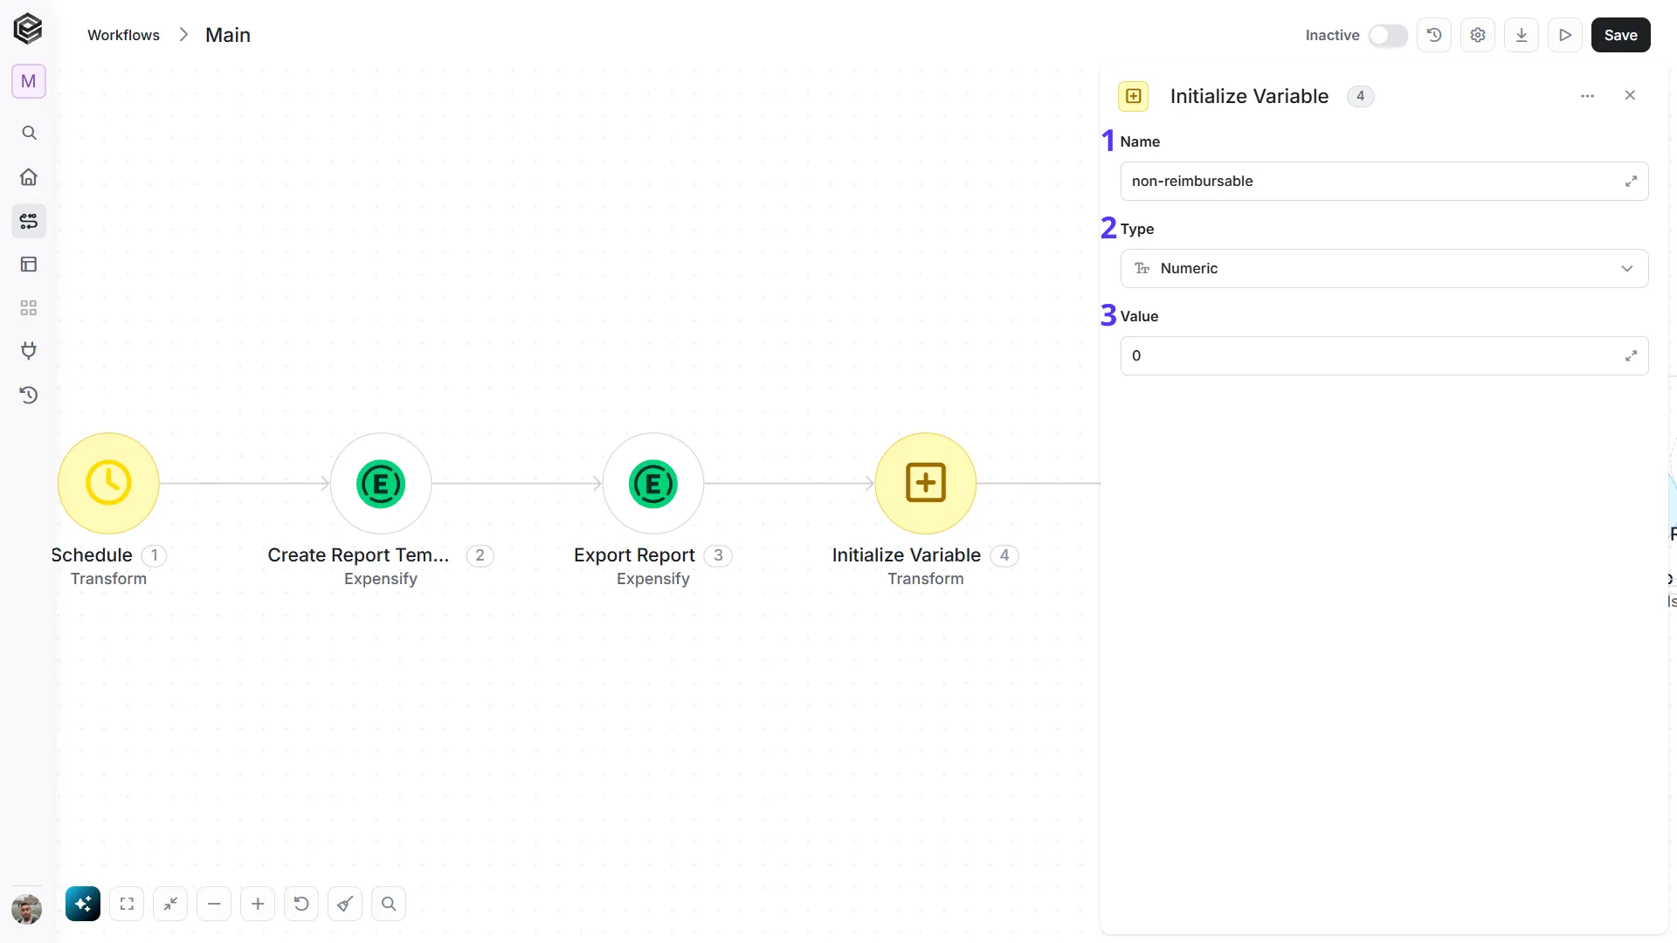Go to the Home sidebar icon
1677x943 pixels.
[29, 177]
